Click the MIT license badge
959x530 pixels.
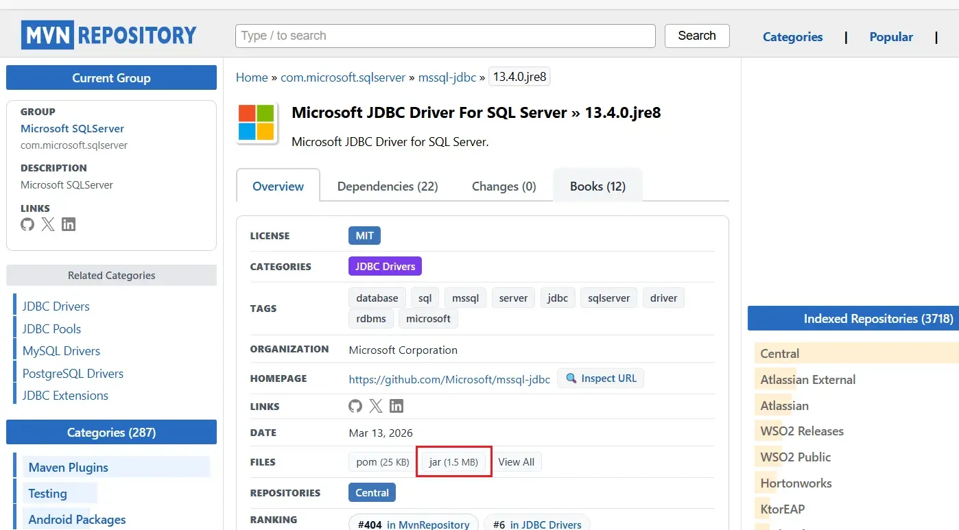[364, 236]
